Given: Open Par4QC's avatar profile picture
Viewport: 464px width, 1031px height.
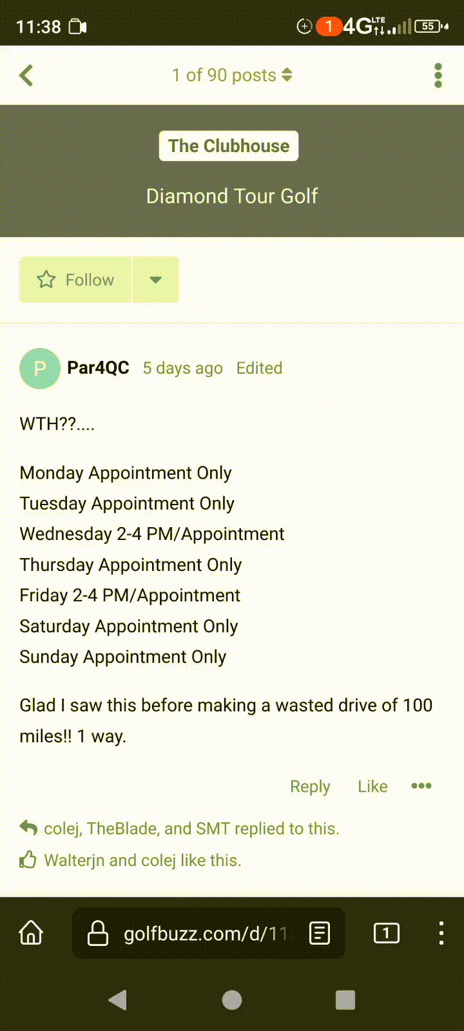Looking at the screenshot, I should point(40,369).
